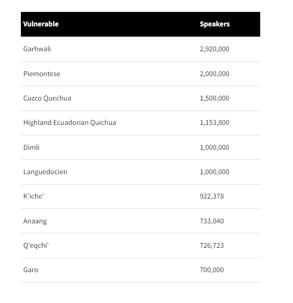Click Highland Ecuadorian Quichua text
This screenshot has width=293, height=303.
coord(70,123)
